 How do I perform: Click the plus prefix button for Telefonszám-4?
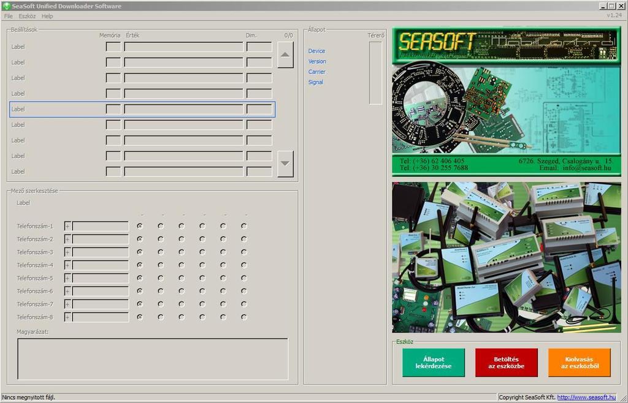67,265
